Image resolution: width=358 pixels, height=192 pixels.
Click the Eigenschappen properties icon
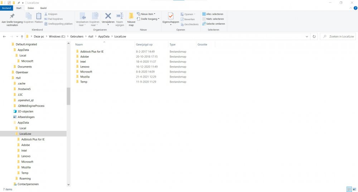coord(171,18)
